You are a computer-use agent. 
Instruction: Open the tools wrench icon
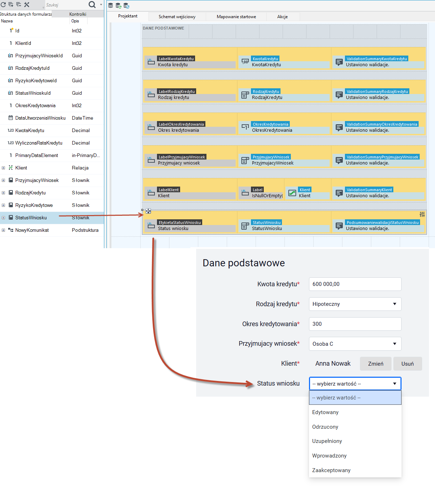coord(27,5)
